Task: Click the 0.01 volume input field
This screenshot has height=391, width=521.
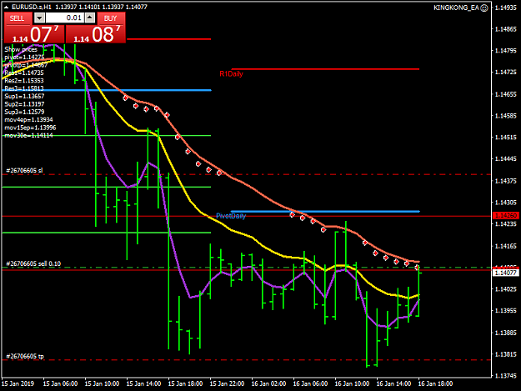Action: [65, 18]
